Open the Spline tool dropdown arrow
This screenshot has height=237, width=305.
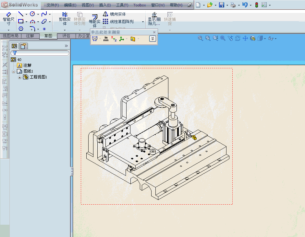(50, 14)
